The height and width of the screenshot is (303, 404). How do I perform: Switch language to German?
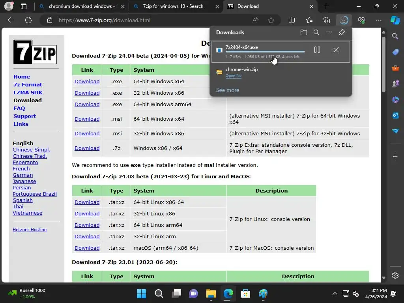(22, 175)
